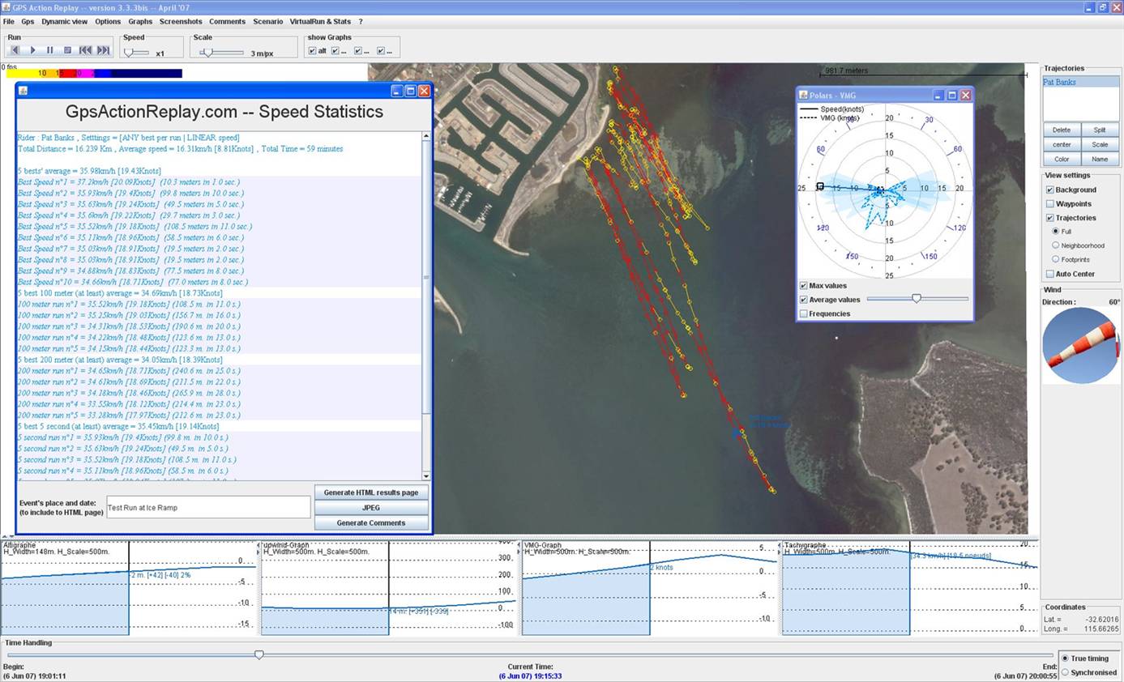Click in the event's place and date field

coord(207,507)
